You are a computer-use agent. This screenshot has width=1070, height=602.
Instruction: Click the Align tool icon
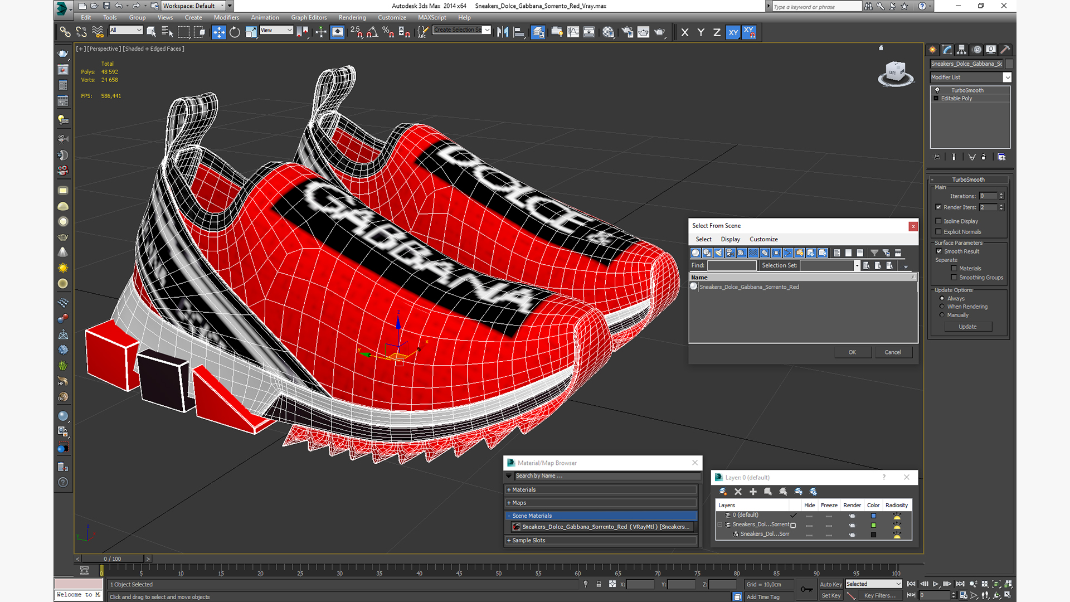click(x=519, y=32)
